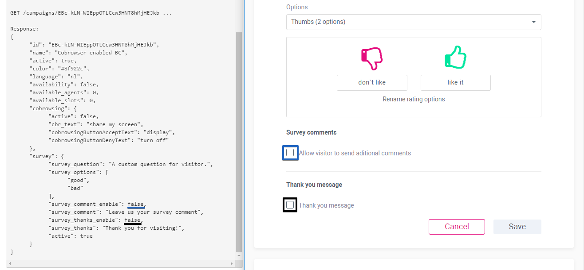Click the Thank you message section heading
The image size is (584, 270).
coord(314,184)
